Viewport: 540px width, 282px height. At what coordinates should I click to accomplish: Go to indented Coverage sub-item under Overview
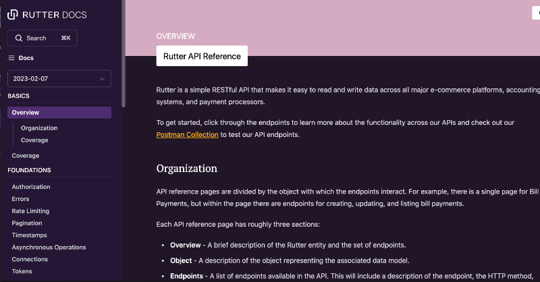coord(34,140)
